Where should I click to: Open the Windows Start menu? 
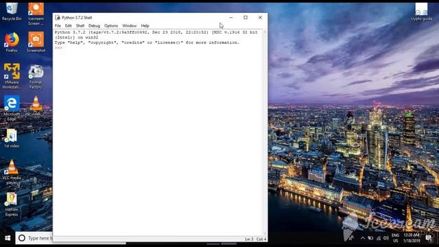[x=8, y=238]
